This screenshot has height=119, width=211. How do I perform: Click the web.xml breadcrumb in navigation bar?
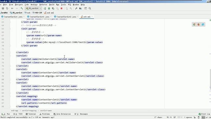click(x=49, y=13)
